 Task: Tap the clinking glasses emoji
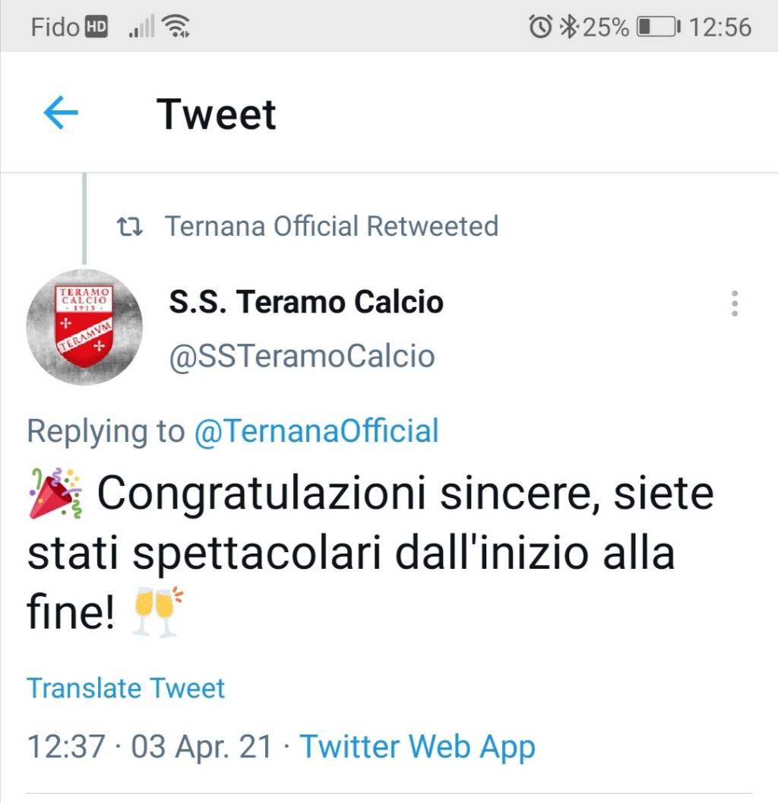coord(157,611)
